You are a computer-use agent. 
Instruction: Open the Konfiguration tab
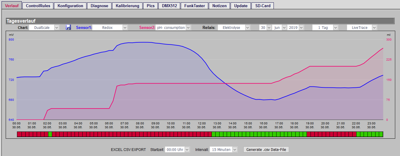pyautogui.click(x=70, y=6)
